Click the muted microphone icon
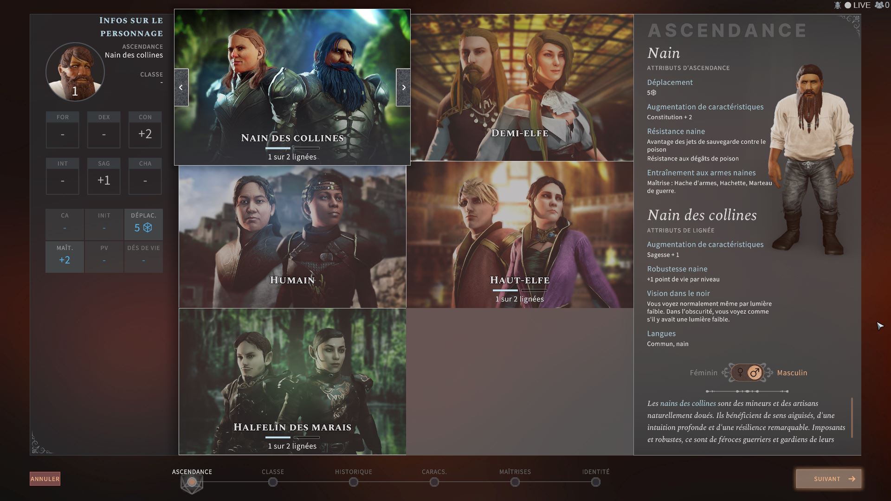The height and width of the screenshot is (501, 891). pyautogui.click(x=837, y=5)
